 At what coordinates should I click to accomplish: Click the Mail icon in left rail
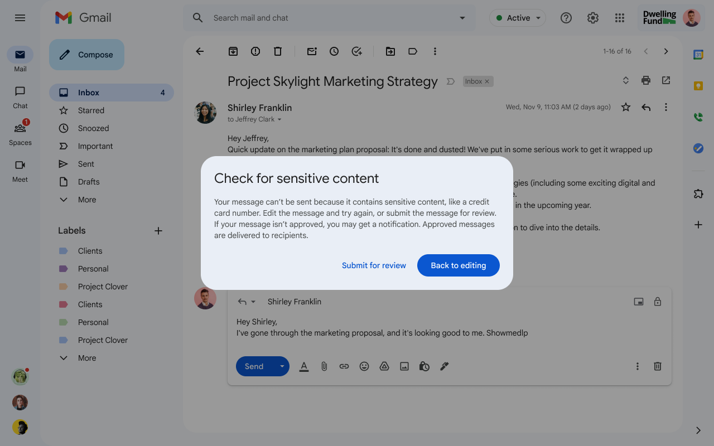coord(20,55)
